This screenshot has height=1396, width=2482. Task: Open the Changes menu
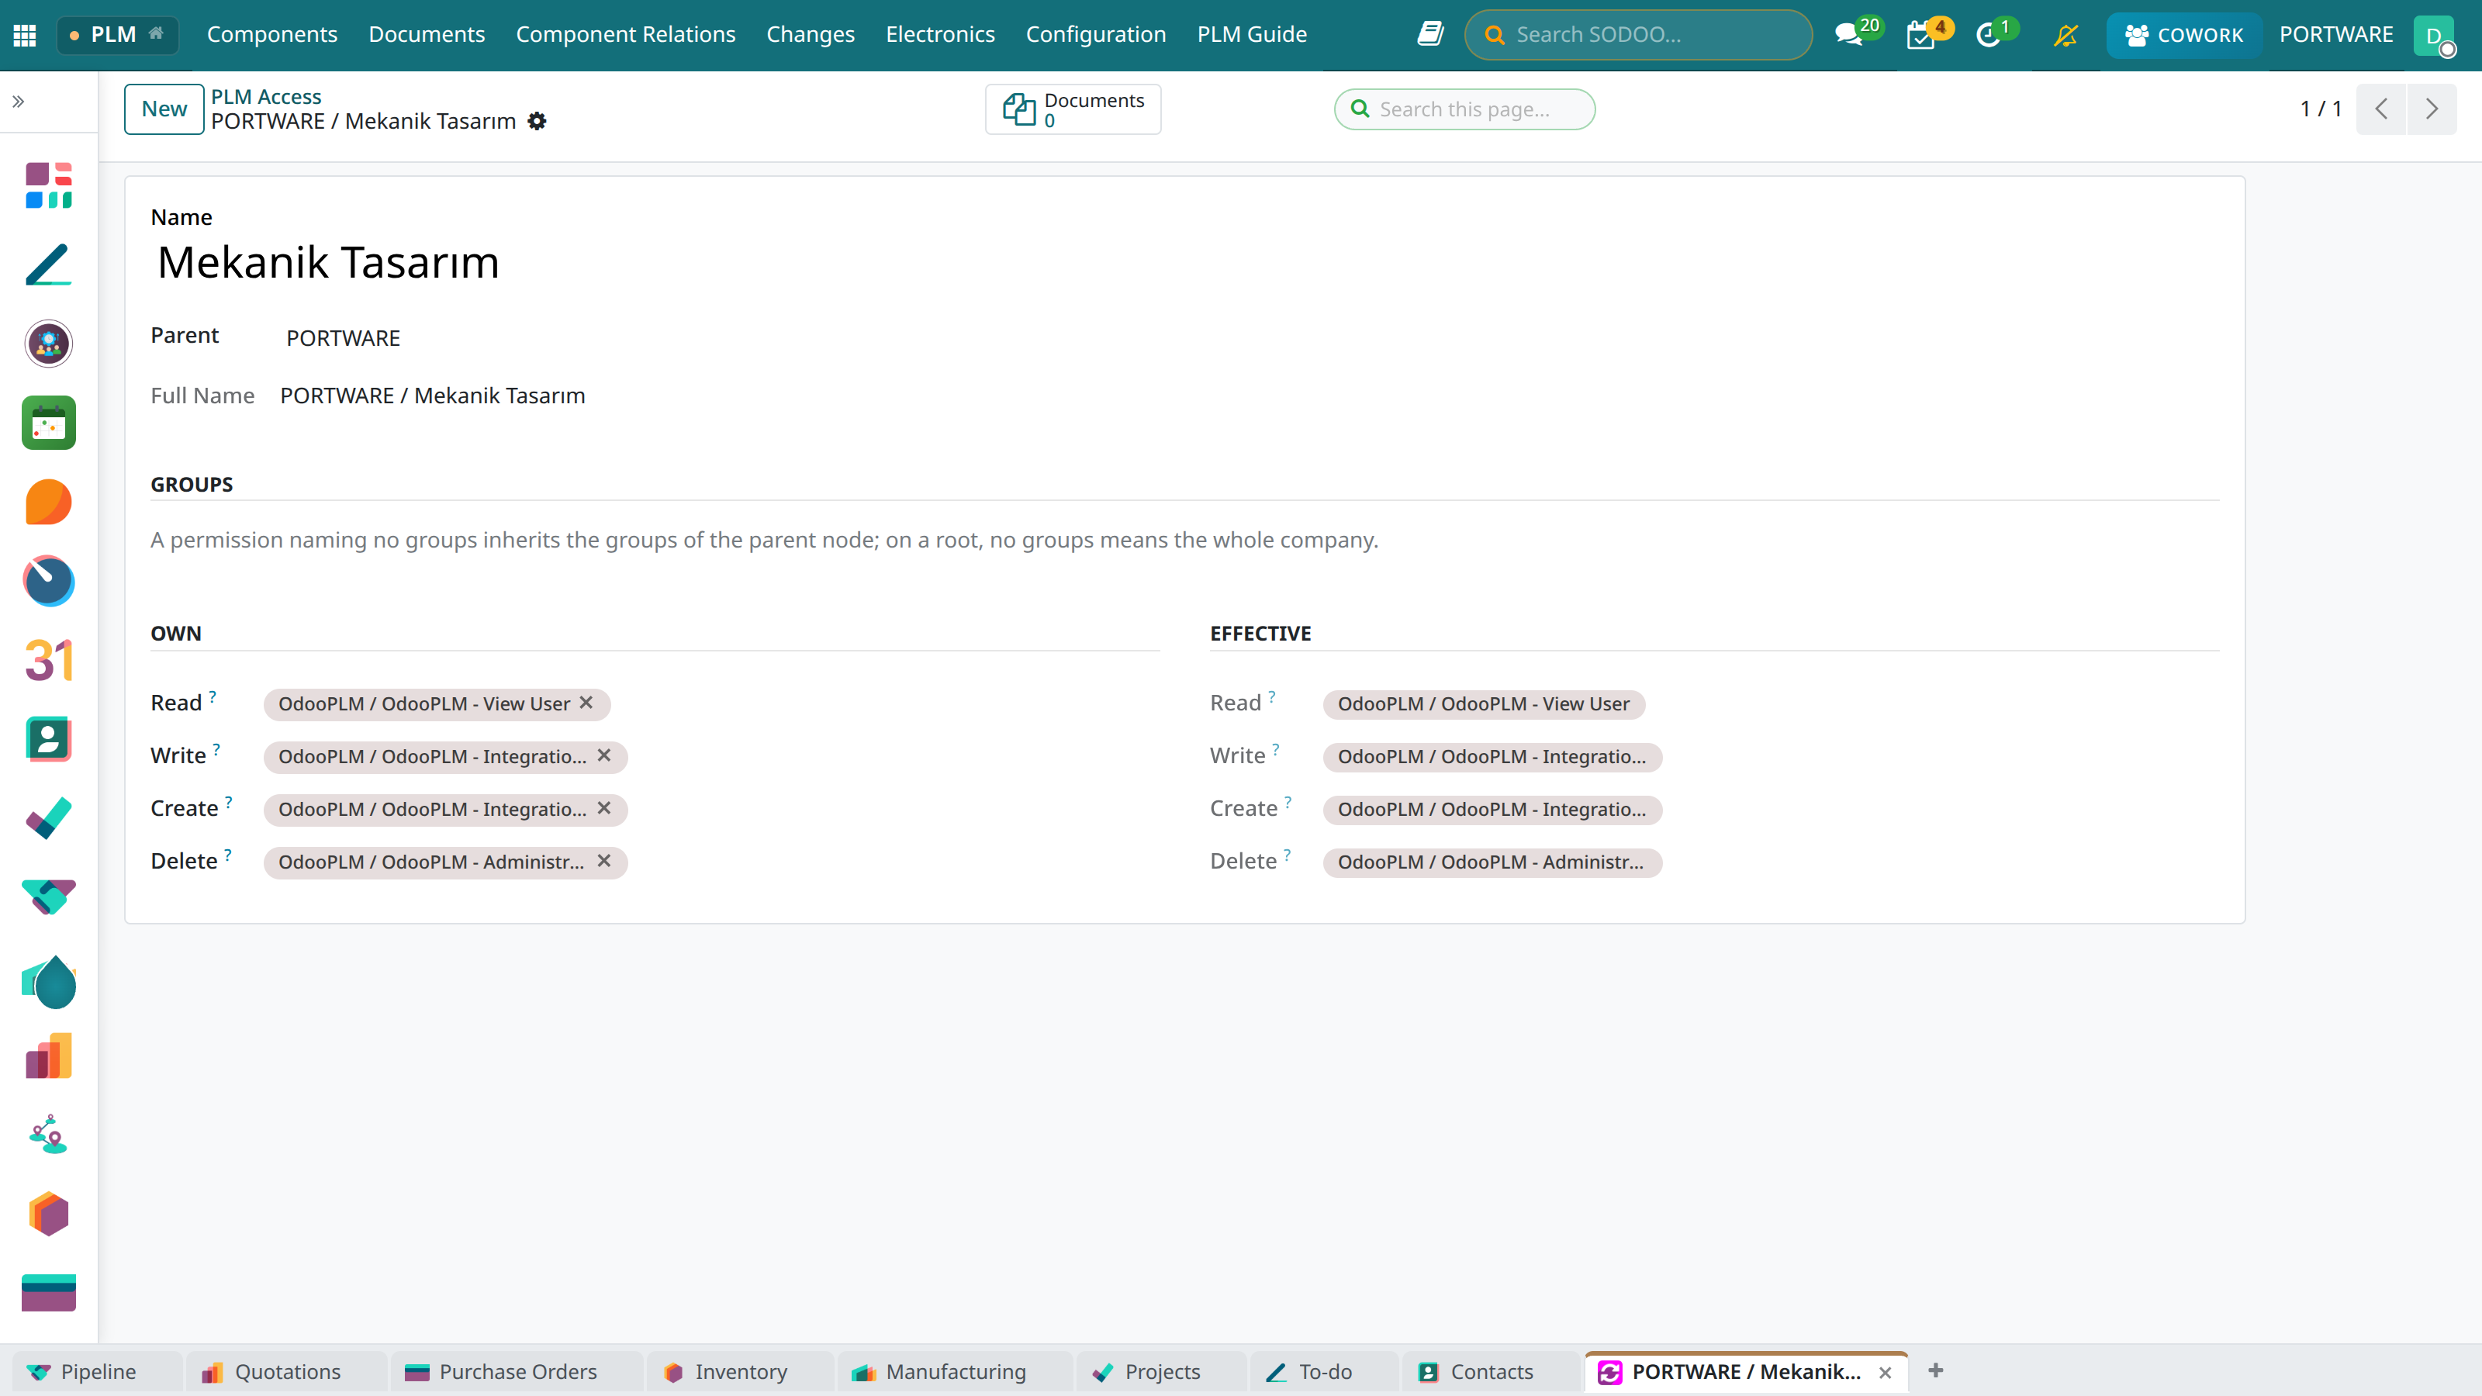click(811, 35)
